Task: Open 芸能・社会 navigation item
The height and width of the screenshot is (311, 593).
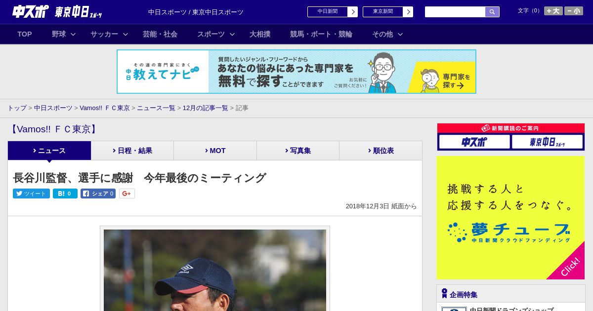Action: point(160,34)
